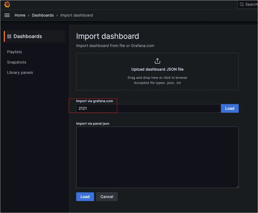258x213 pixels.
Task: Select Import dashboard breadcrumb
Action: pyautogui.click(x=76, y=15)
